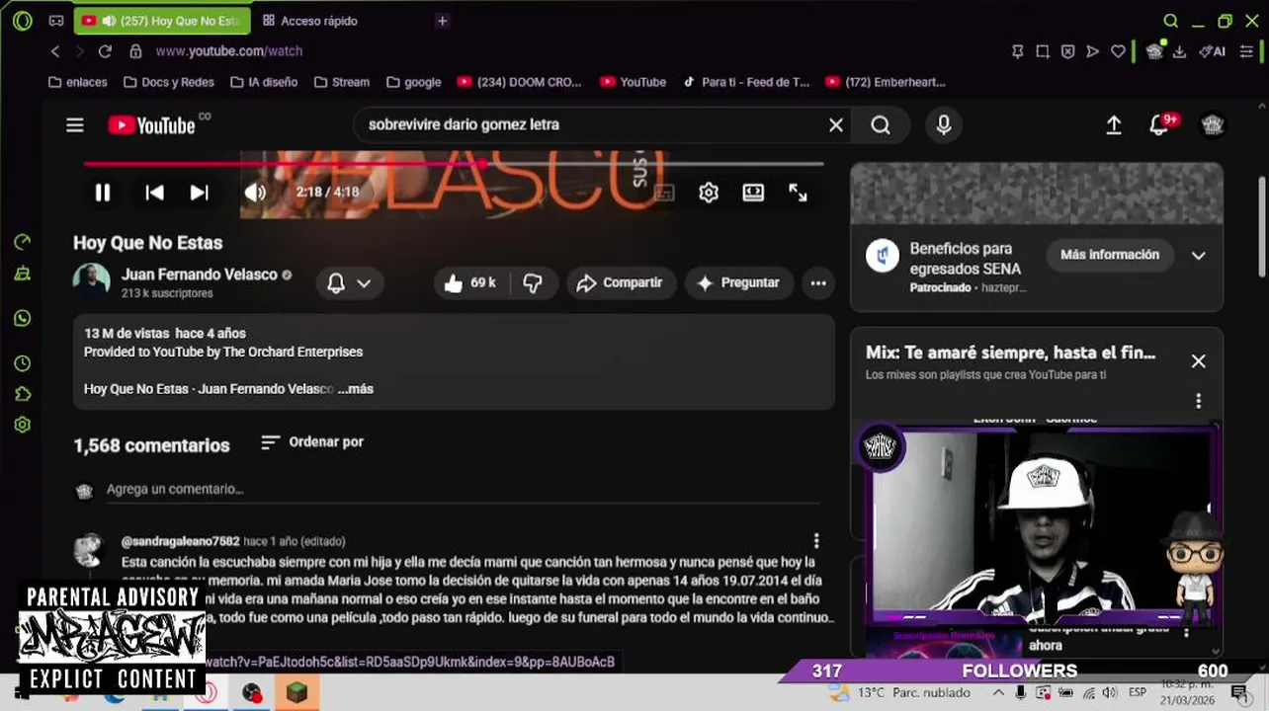
Task: Click Más información on the ad
Action: [x=1110, y=255]
